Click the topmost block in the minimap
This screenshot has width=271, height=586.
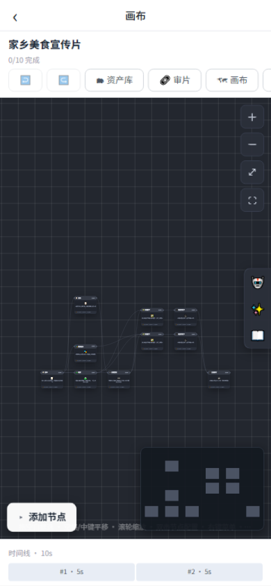(x=172, y=466)
